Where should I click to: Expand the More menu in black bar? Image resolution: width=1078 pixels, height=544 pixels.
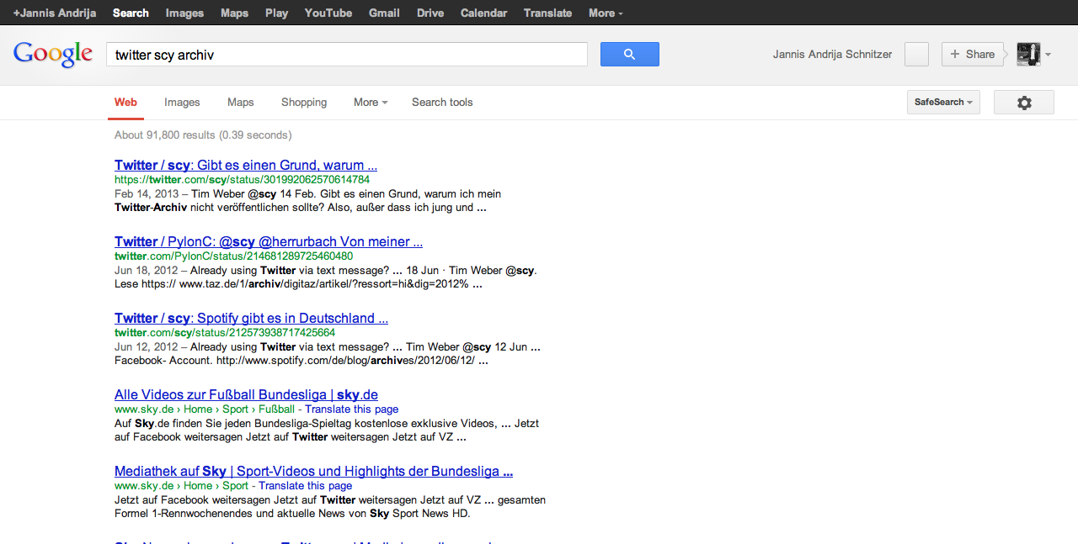[606, 13]
